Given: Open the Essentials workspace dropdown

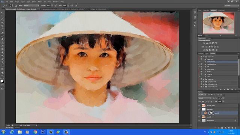Looking at the screenshot, I should [x=231, y=6].
